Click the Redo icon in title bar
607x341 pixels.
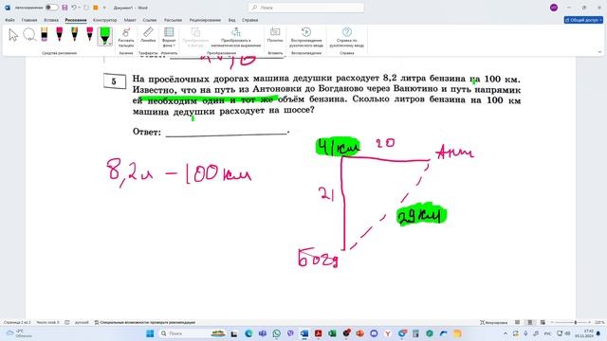tap(86, 8)
